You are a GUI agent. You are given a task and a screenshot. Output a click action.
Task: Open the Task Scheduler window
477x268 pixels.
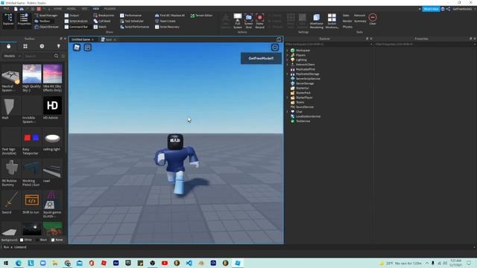click(132, 21)
